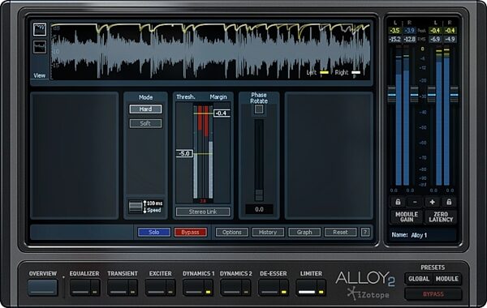Click the input left channel gain fader
487x308 pixels.
coord(392,95)
